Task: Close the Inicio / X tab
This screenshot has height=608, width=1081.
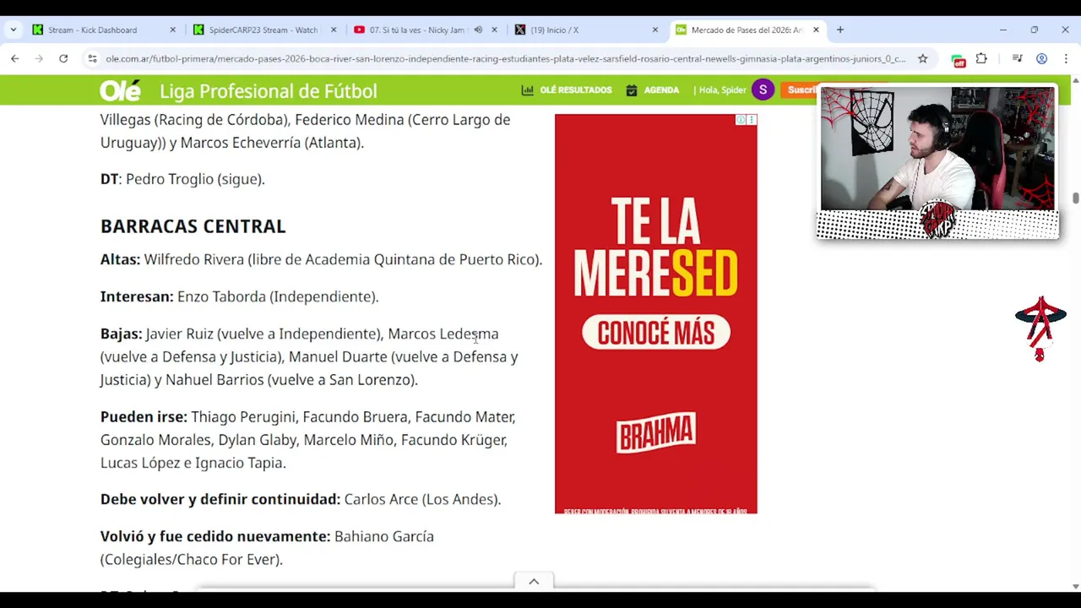Action: point(655,30)
